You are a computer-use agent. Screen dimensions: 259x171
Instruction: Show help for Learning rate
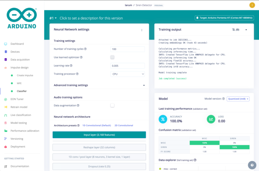[x=71, y=66]
